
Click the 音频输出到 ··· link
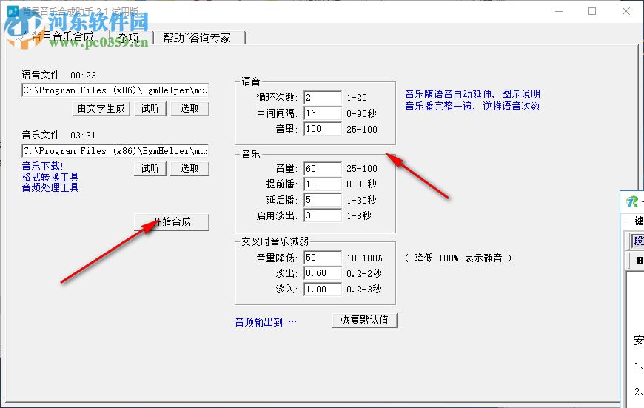(x=265, y=322)
